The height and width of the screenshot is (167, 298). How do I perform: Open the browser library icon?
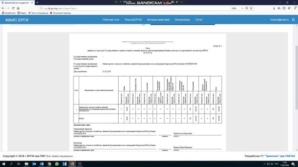pyautogui.click(x=279, y=8)
